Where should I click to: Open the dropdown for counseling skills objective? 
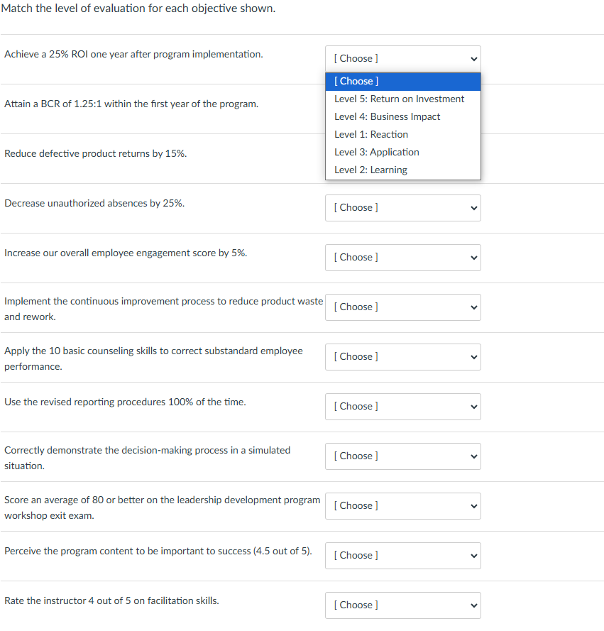[x=402, y=356]
